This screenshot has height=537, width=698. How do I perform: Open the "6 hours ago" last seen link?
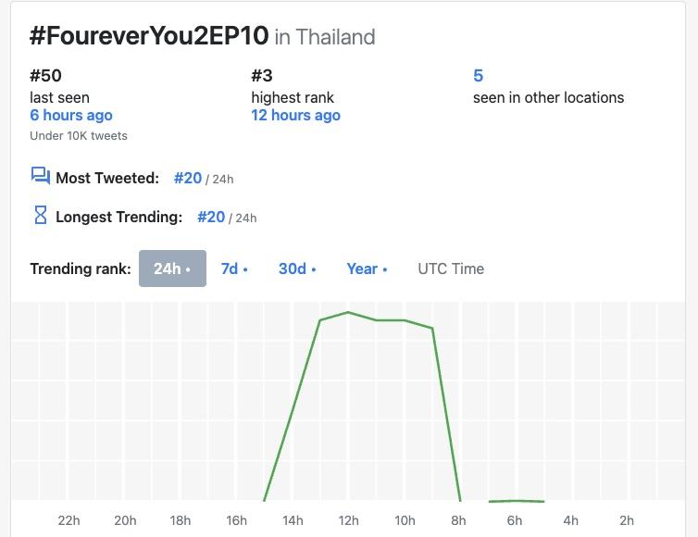click(71, 116)
